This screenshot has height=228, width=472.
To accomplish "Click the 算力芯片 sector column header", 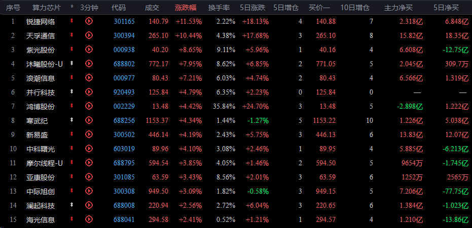I will (46, 8).
